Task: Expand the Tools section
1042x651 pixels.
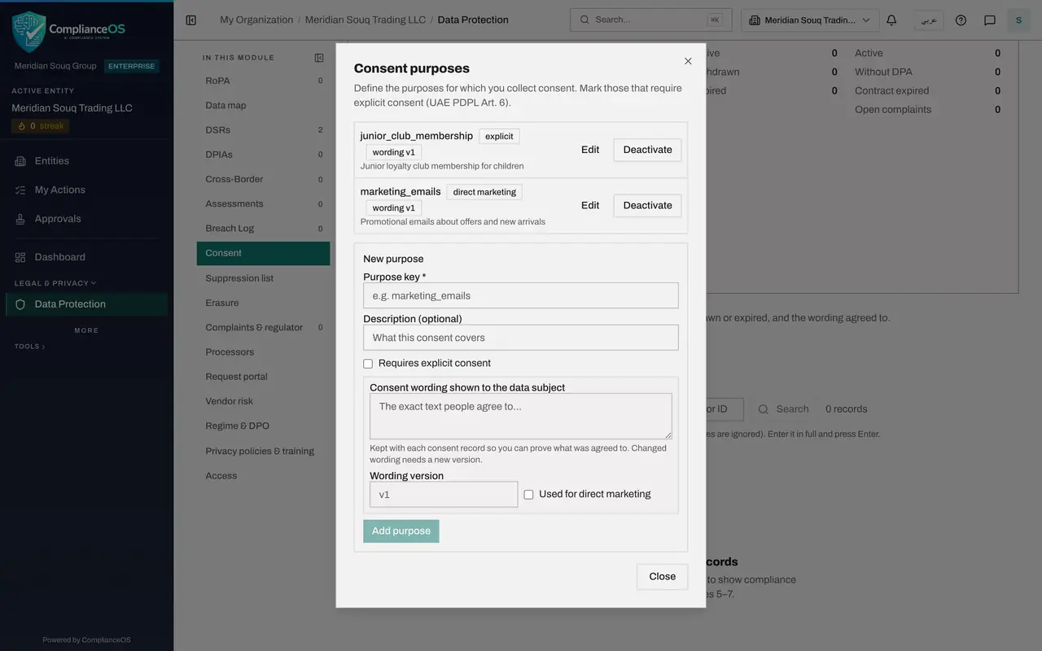Action: [29, 347]
